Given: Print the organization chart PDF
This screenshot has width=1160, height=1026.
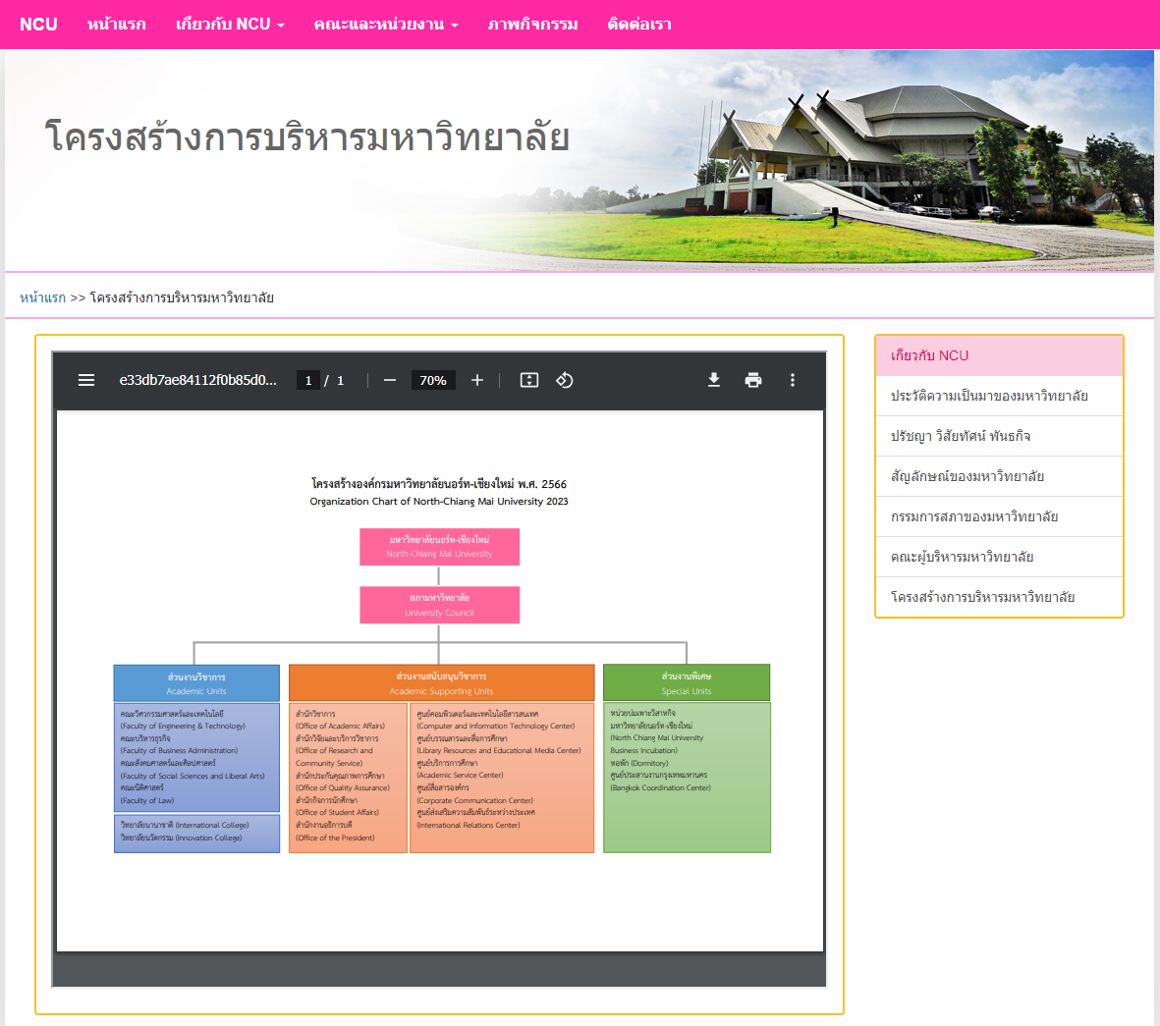Looking at the screenshot, I should click(753, 380).
